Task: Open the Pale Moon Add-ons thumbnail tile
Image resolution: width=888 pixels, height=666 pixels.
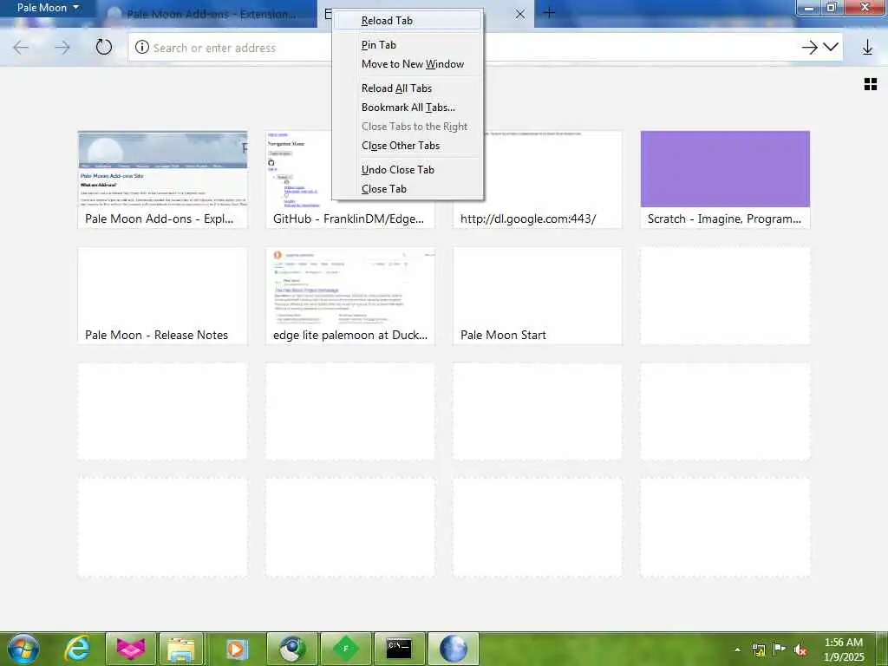Action: tap(162, 180)
